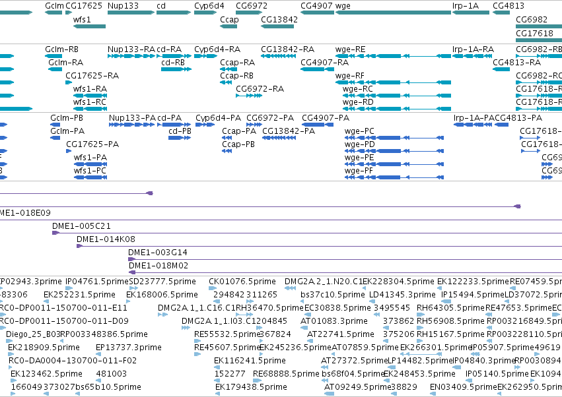
Task: Select the CG6972 gene label
Action: tap(252, 6)
